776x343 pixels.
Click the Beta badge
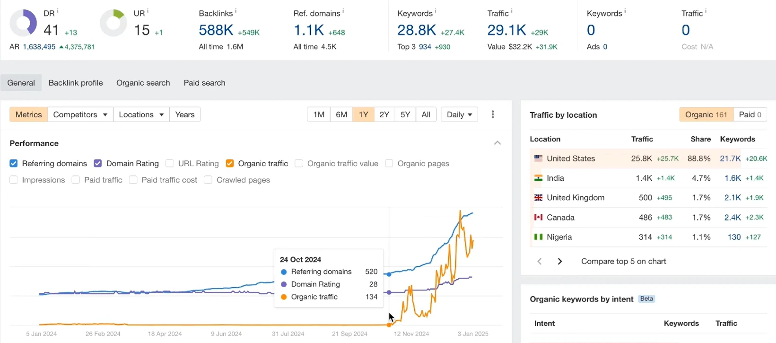(646, 299)
